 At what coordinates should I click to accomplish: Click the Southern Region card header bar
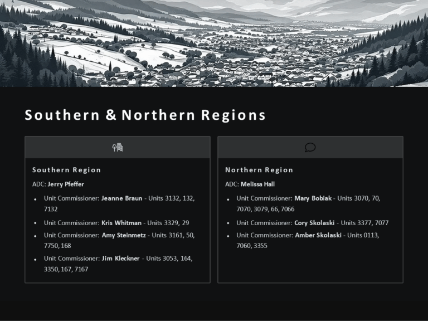pos(67,147)
